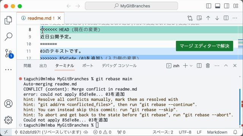Switch to the 問題 panel tab
243x136 pixels.
point(27,66)
